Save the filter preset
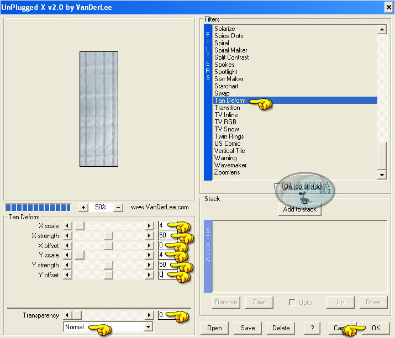This screenshot has width=395, height=338. coord(247,328)
